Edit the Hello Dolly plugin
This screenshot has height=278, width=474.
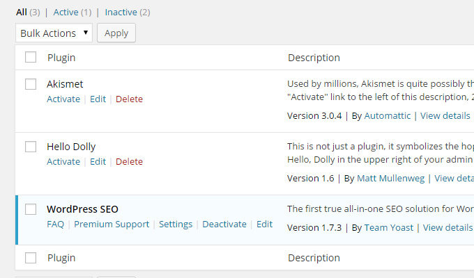pos(98,162)
